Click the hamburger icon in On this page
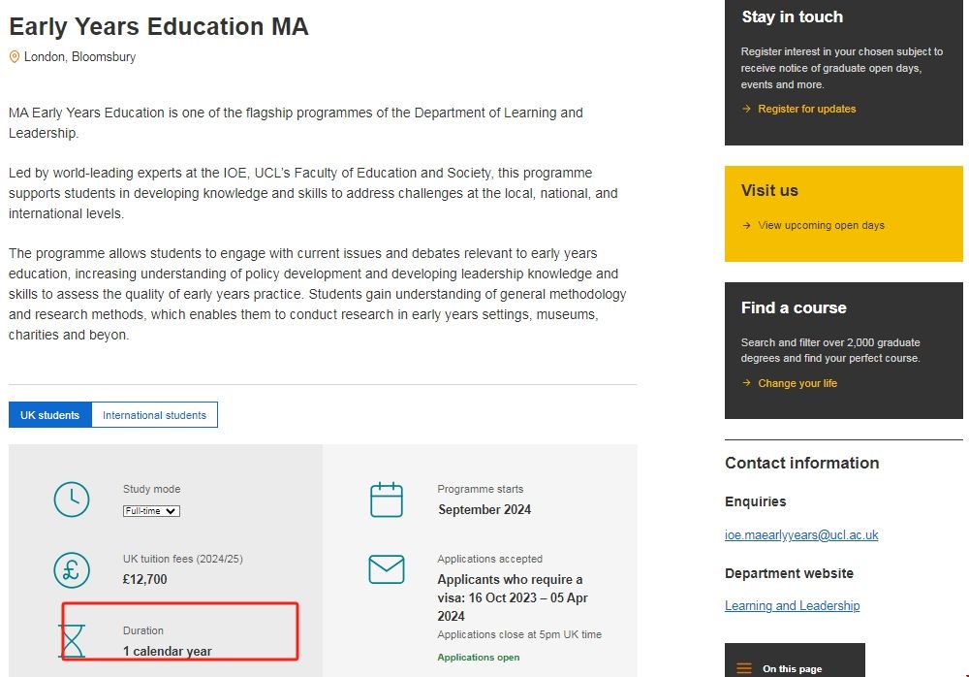Viewport: 969px width, 677px height. (744, 668)
